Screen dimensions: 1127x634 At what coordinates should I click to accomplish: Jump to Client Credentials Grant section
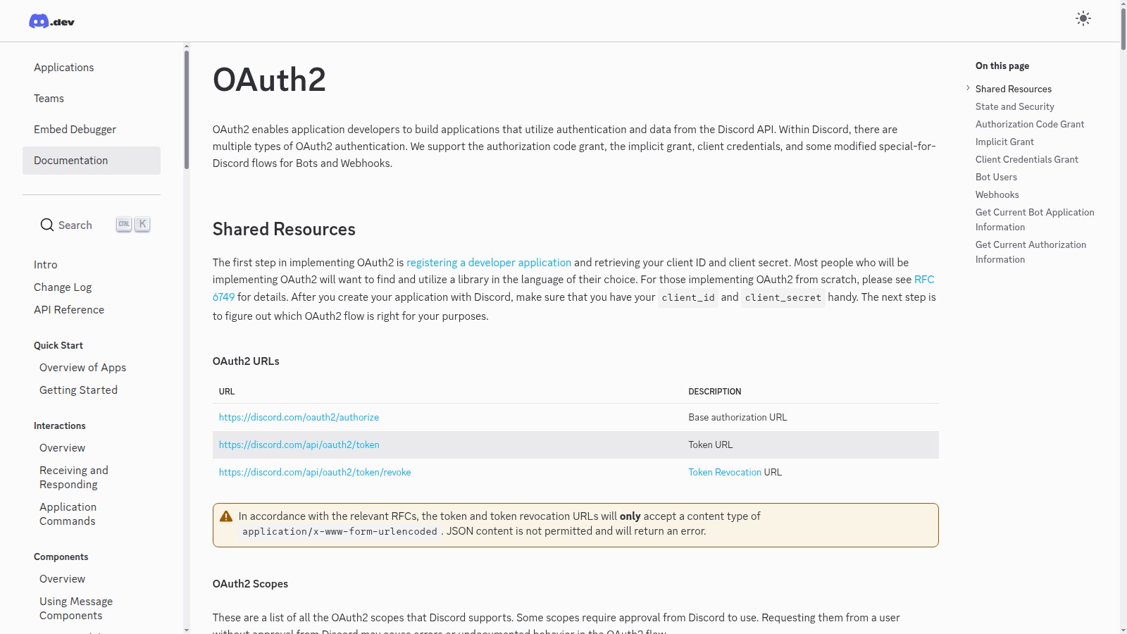tap(1026, 160)
